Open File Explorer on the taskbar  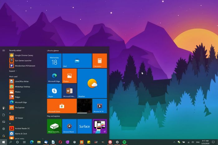tap(39, 142)
